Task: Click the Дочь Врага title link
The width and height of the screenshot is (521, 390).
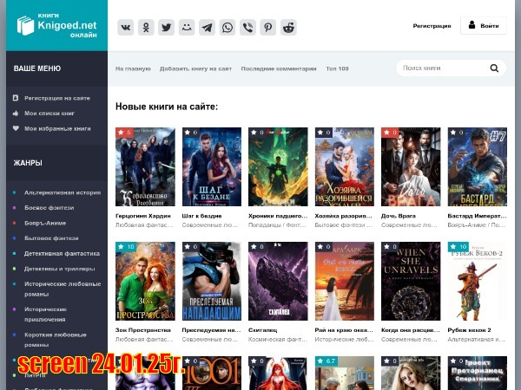Action: coord(399,216)
